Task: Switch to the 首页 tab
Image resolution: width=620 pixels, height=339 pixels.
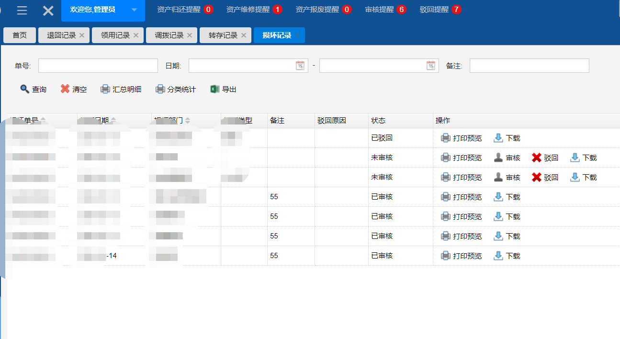Action: click(19, 35)
